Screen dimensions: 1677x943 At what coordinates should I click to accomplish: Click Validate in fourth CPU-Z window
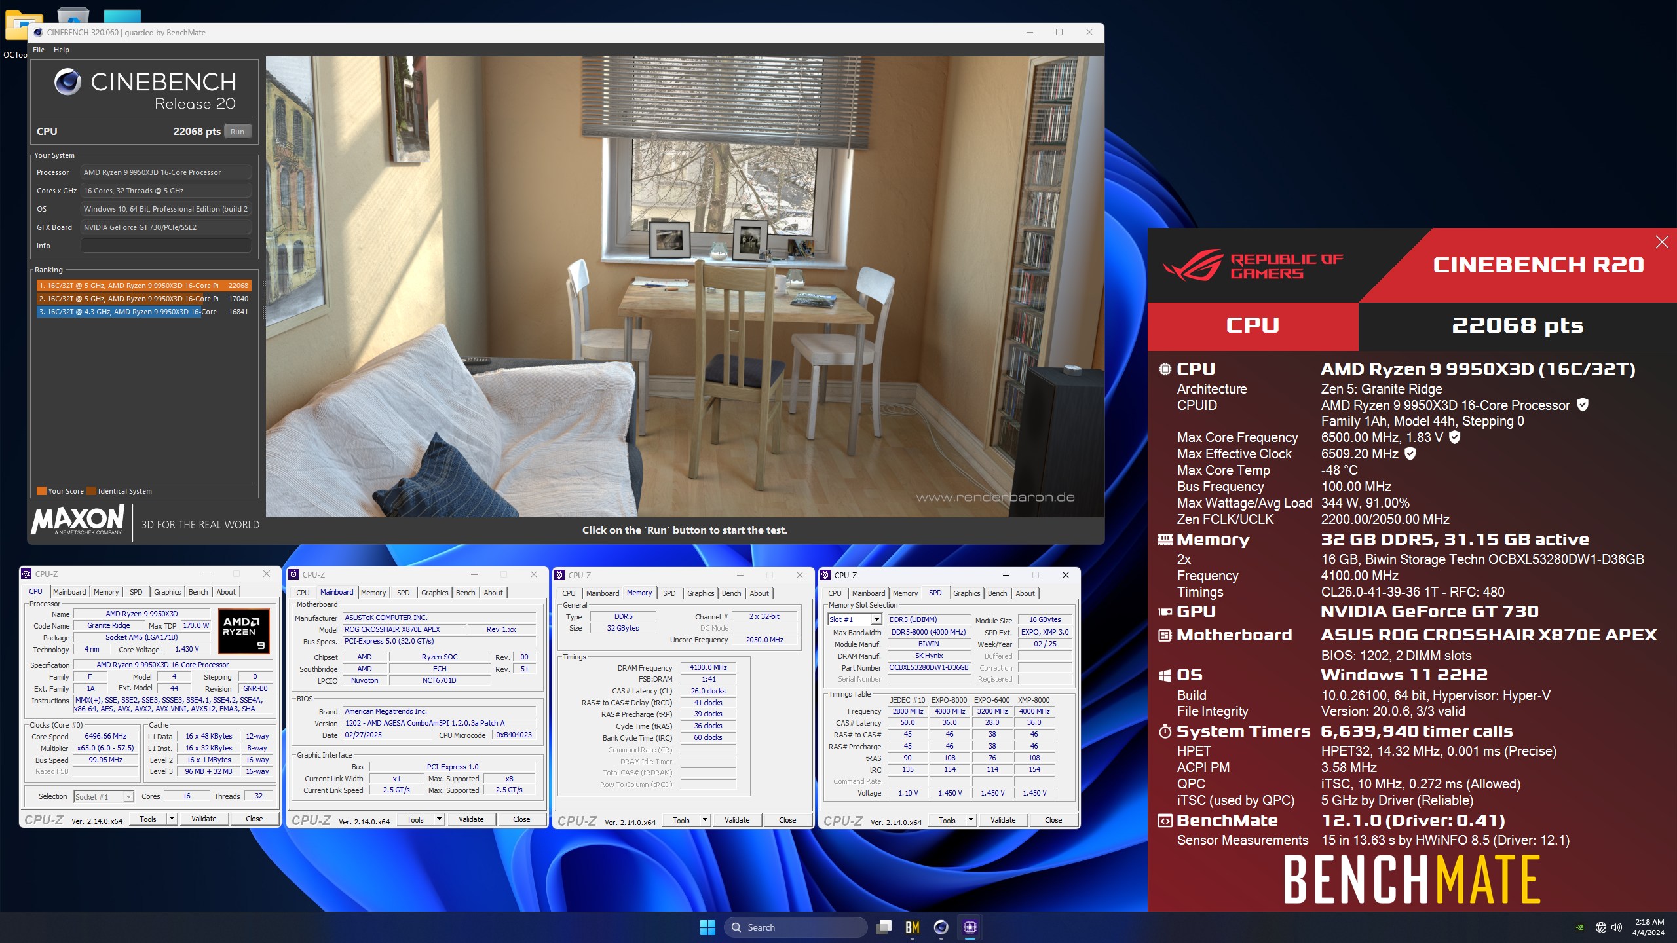[x=1003, y=820]
